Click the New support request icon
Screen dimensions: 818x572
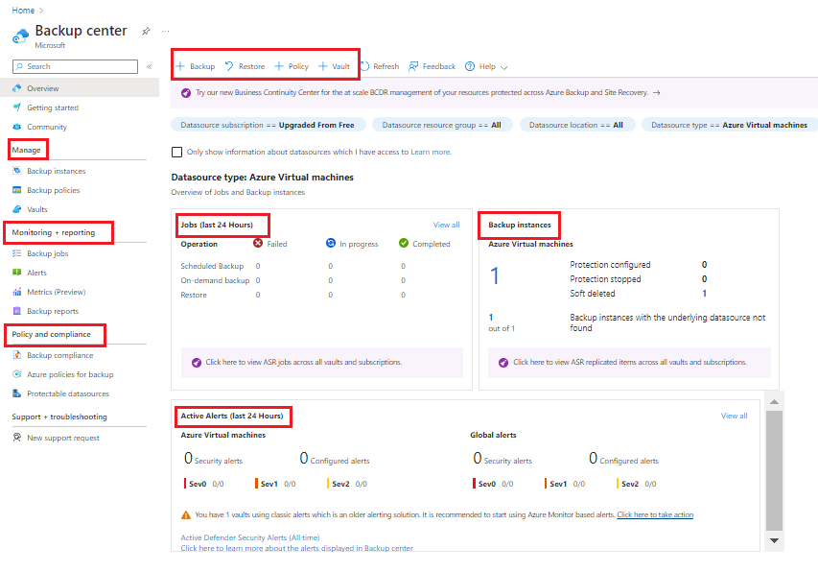pos(16,438)
